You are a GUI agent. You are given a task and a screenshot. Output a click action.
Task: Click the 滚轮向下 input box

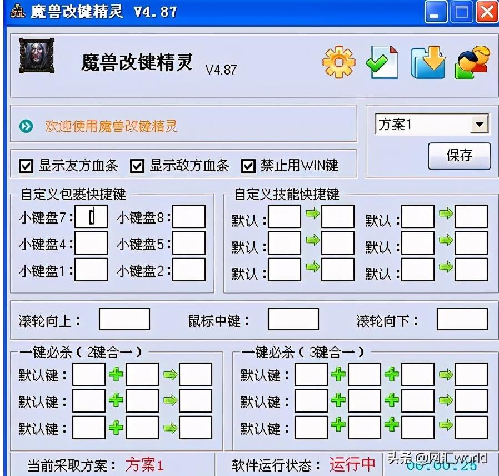pyautogui.click(x=462, y=319)
